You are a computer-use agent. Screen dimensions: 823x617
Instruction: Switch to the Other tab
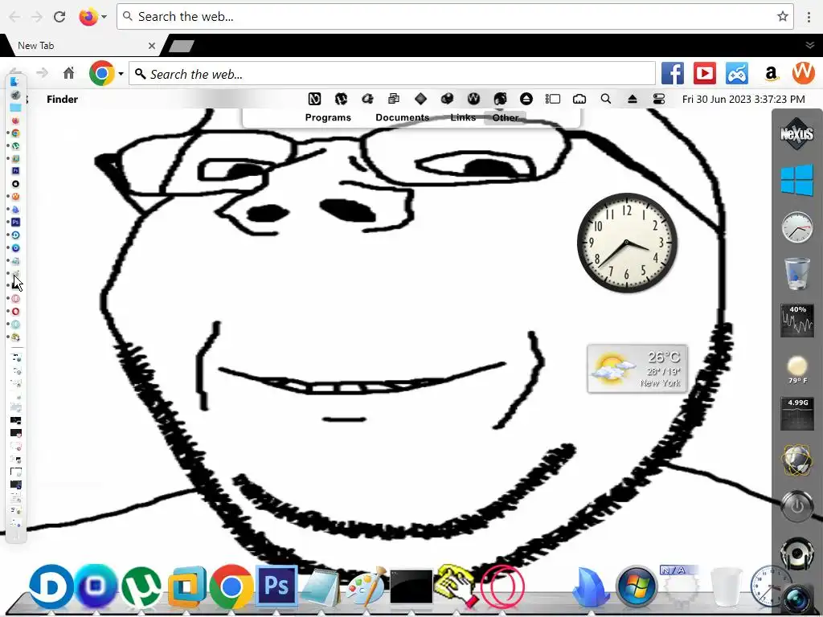click(506, 117)
